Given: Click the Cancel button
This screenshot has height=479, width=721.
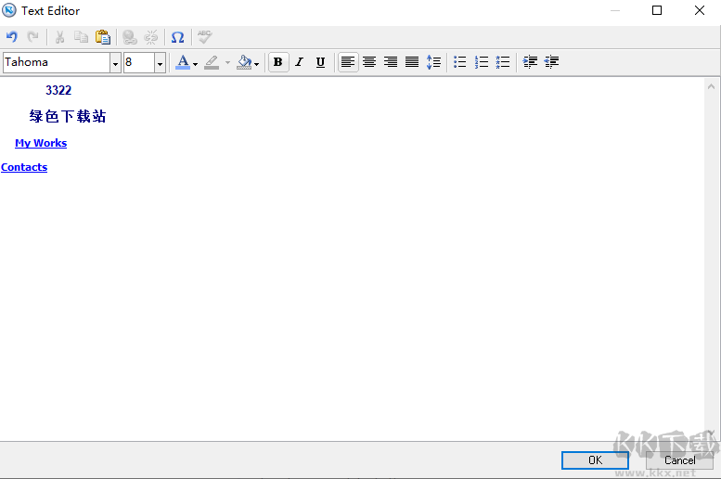Looking at the screenshot, I should (x=679, y=460).
